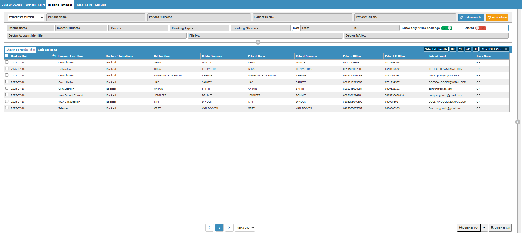Click the side panel collapse arrow
522x233 pixels.
518,122
